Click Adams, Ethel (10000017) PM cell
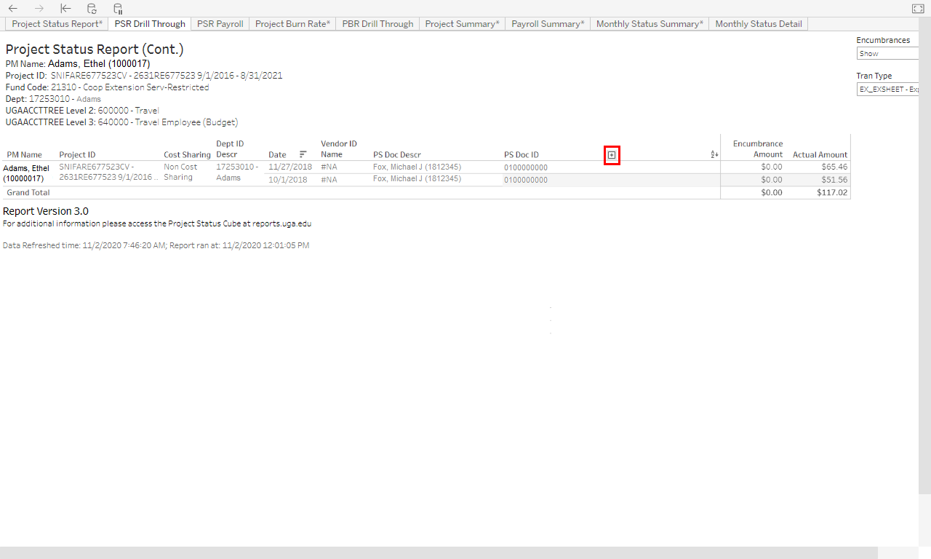The image size is (931, 559). pos(26,173)
